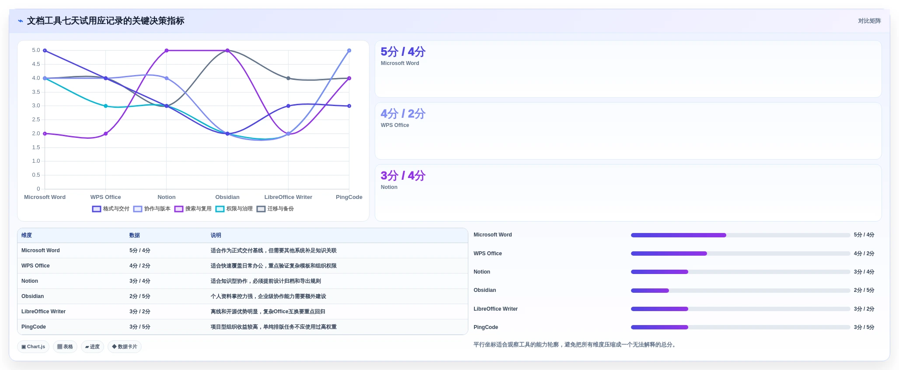
Task: Click the LibreOffice Writer progress bar
Action: (x=741, y=309)
